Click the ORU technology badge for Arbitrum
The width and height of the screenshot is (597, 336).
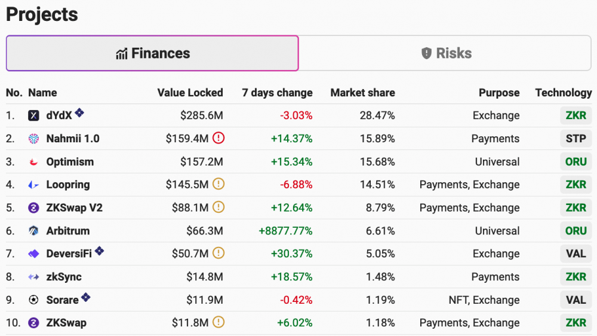click(x=576, y=231)
